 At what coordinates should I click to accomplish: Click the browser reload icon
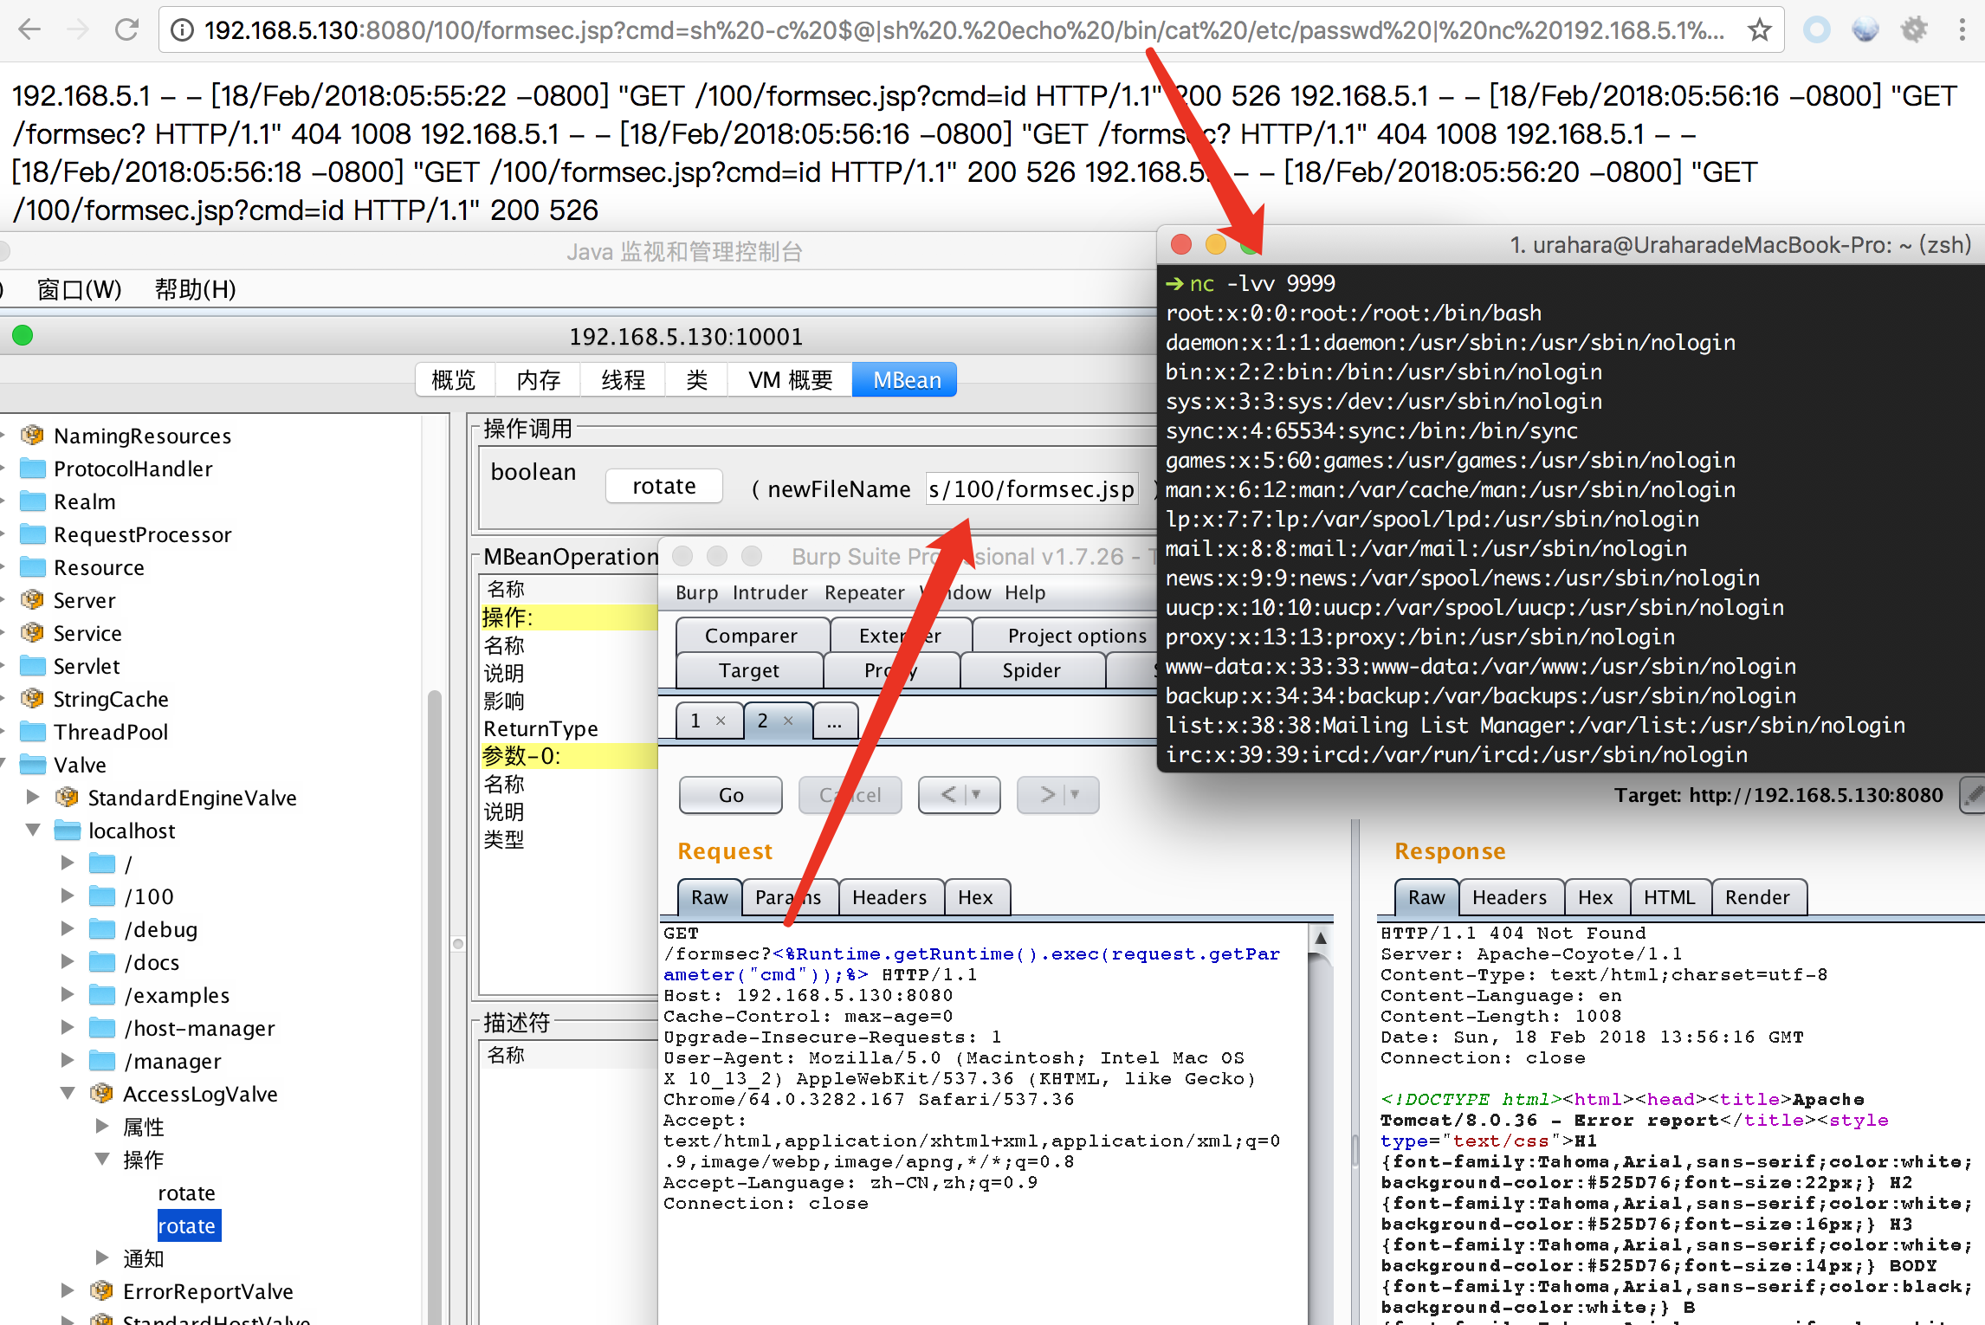pyautogui.click(x=126, y=30)
